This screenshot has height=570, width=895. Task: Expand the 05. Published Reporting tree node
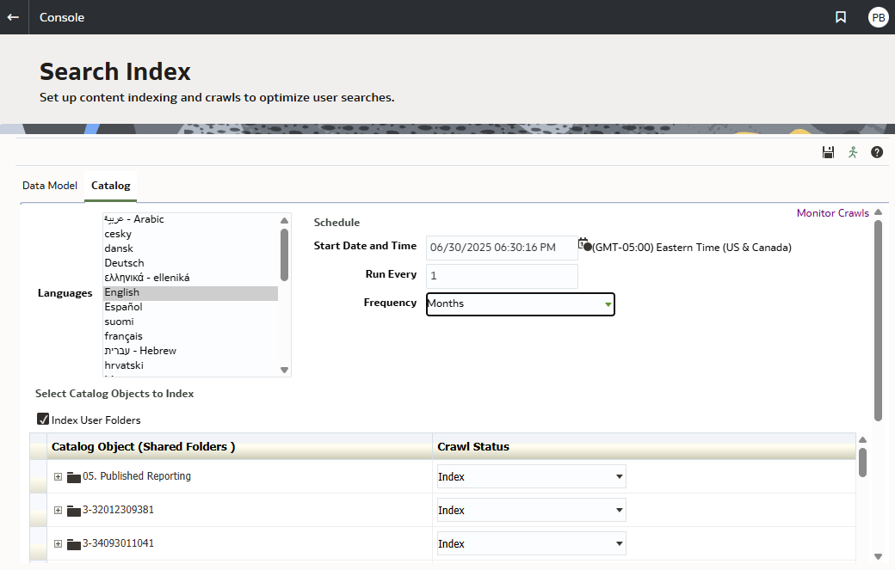pos(58,476)
